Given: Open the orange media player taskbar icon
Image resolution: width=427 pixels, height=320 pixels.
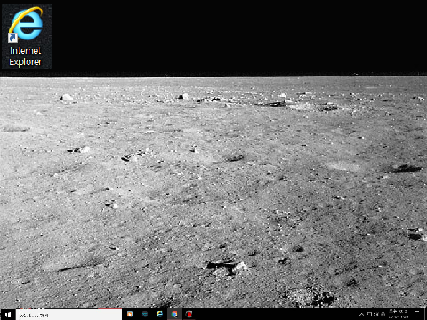Looking at the screenshot, I should click(130, 314).
